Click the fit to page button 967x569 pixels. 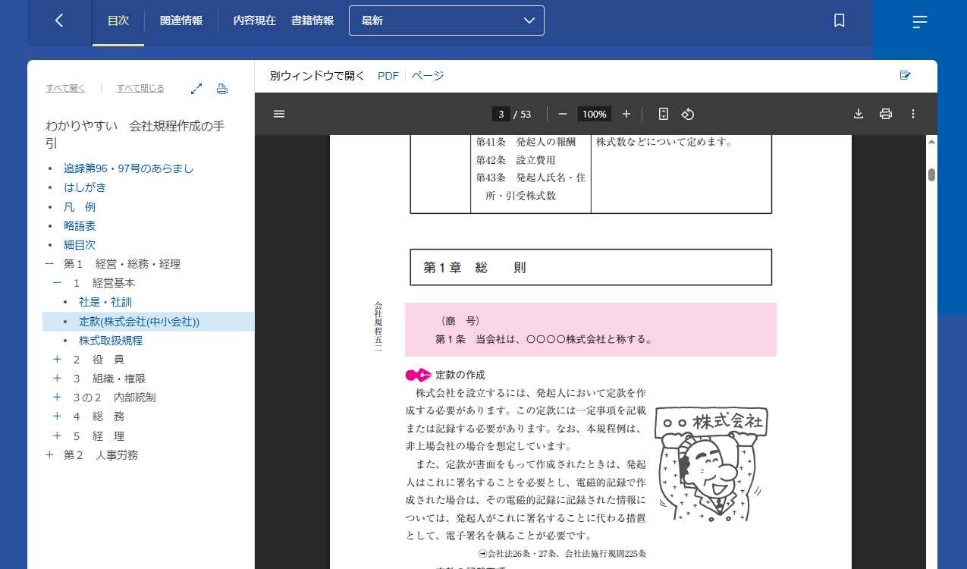[x=664, y=114]
